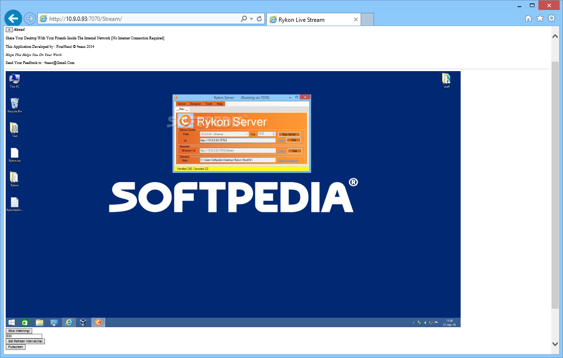Open the Control Panel taskbar icon
This screenshot has width=563, height=358.
pos(54,322)
